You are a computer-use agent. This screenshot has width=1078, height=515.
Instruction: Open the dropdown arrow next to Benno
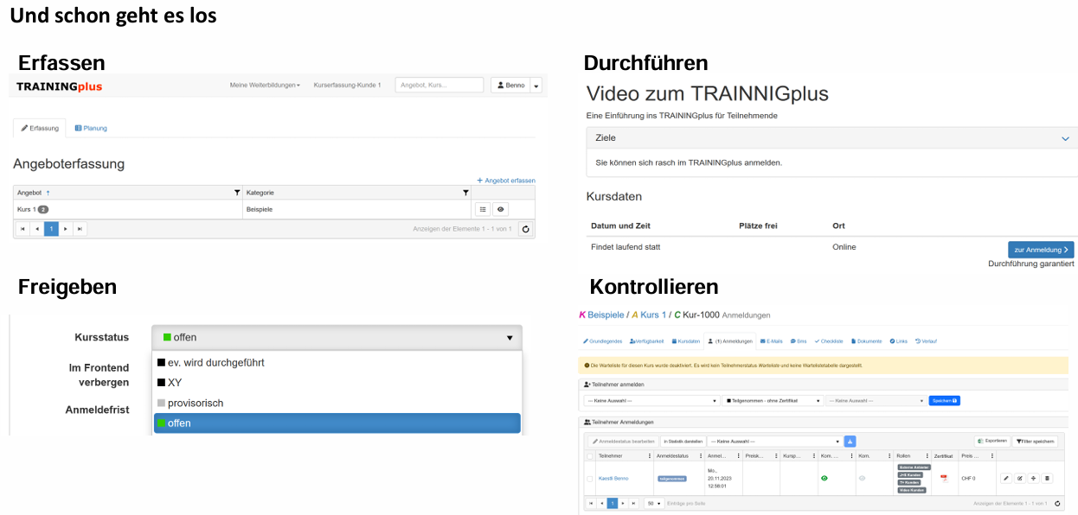click(536, 85)
